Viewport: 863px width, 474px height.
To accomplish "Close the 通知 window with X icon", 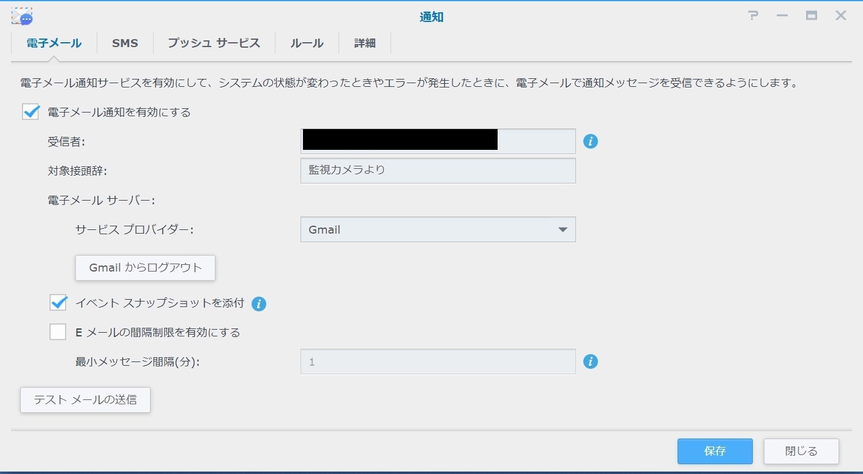I will [x=841, y=17].
